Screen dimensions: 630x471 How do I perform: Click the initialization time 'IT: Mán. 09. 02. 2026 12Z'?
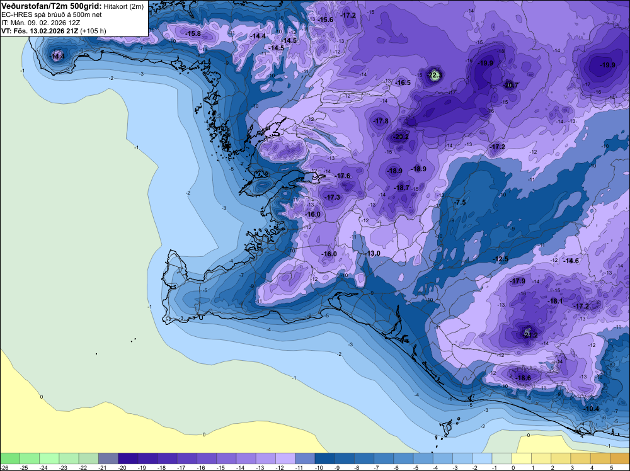click(40, 23)
